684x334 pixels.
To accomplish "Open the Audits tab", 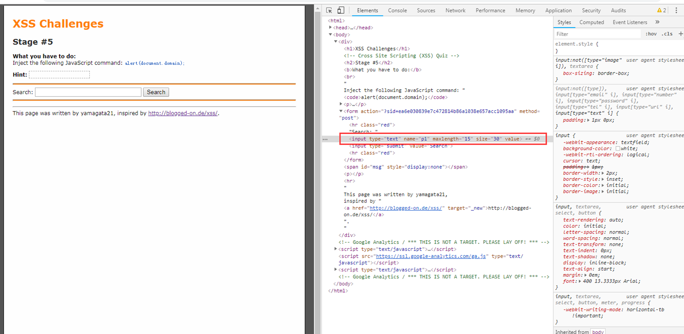I will 618,10.
